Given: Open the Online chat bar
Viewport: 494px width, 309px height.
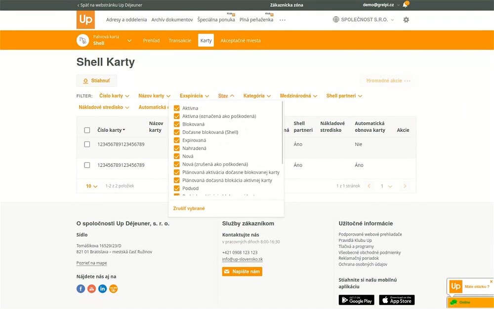Looking at the screenshot, I should [x=470, y=303].
